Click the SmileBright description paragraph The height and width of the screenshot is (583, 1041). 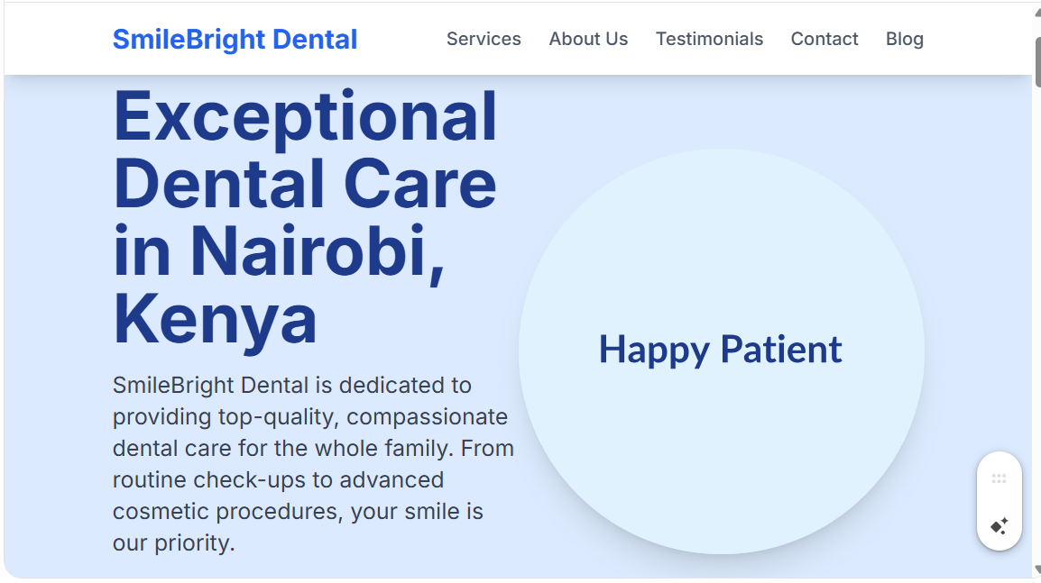tap(312, 463)
